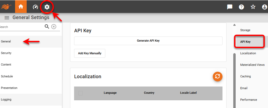This screenshot has height=108, width=268.
Task: Clear the search field with X icon
Action: [54, 26]
